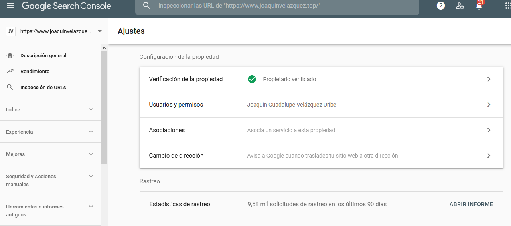Open user settings person-gear icon
The height and width of the screenshot is (226, 511).
(x=460, y=6)
